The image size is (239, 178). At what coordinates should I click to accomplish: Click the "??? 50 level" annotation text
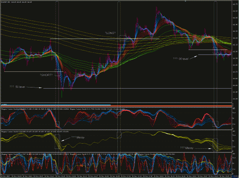17,87
